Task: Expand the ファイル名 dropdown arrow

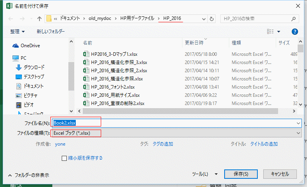Action: click(298, 123)
